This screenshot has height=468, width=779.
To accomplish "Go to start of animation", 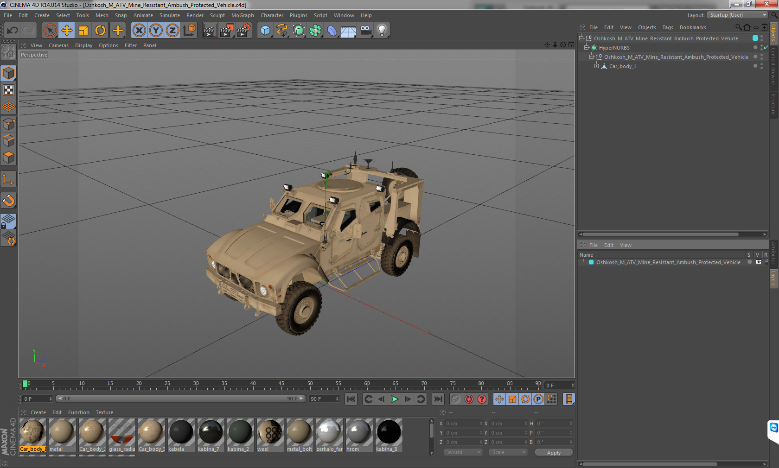I will (x=351, y=399).
